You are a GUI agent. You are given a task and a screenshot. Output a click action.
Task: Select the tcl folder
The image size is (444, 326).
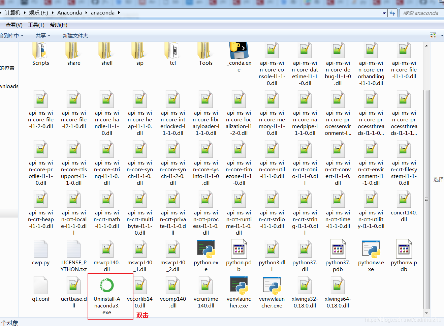(x=173, y=51)
